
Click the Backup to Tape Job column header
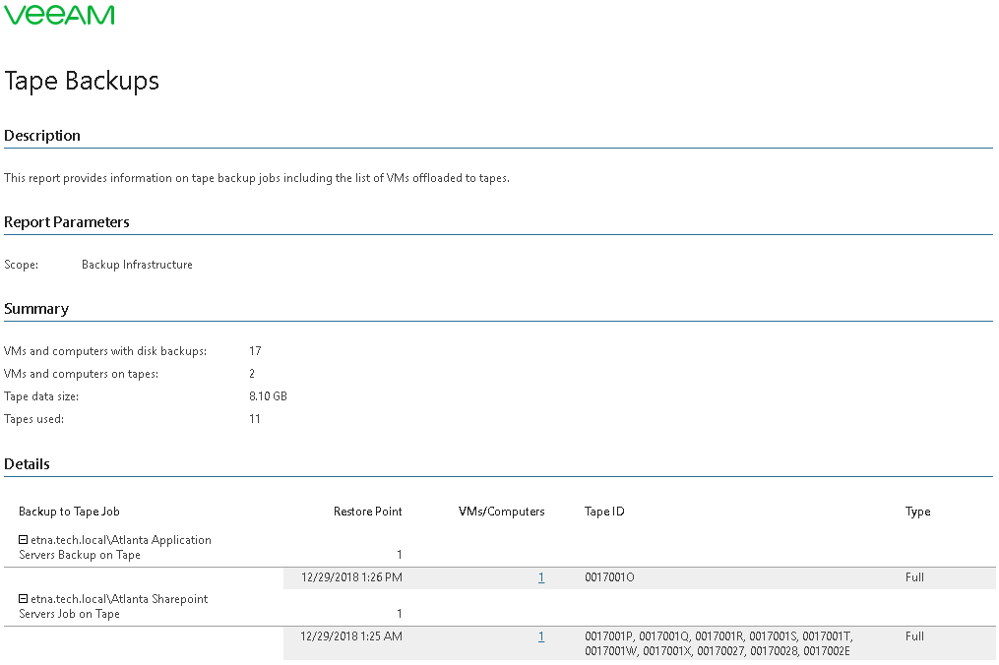[x=69, y=512]
